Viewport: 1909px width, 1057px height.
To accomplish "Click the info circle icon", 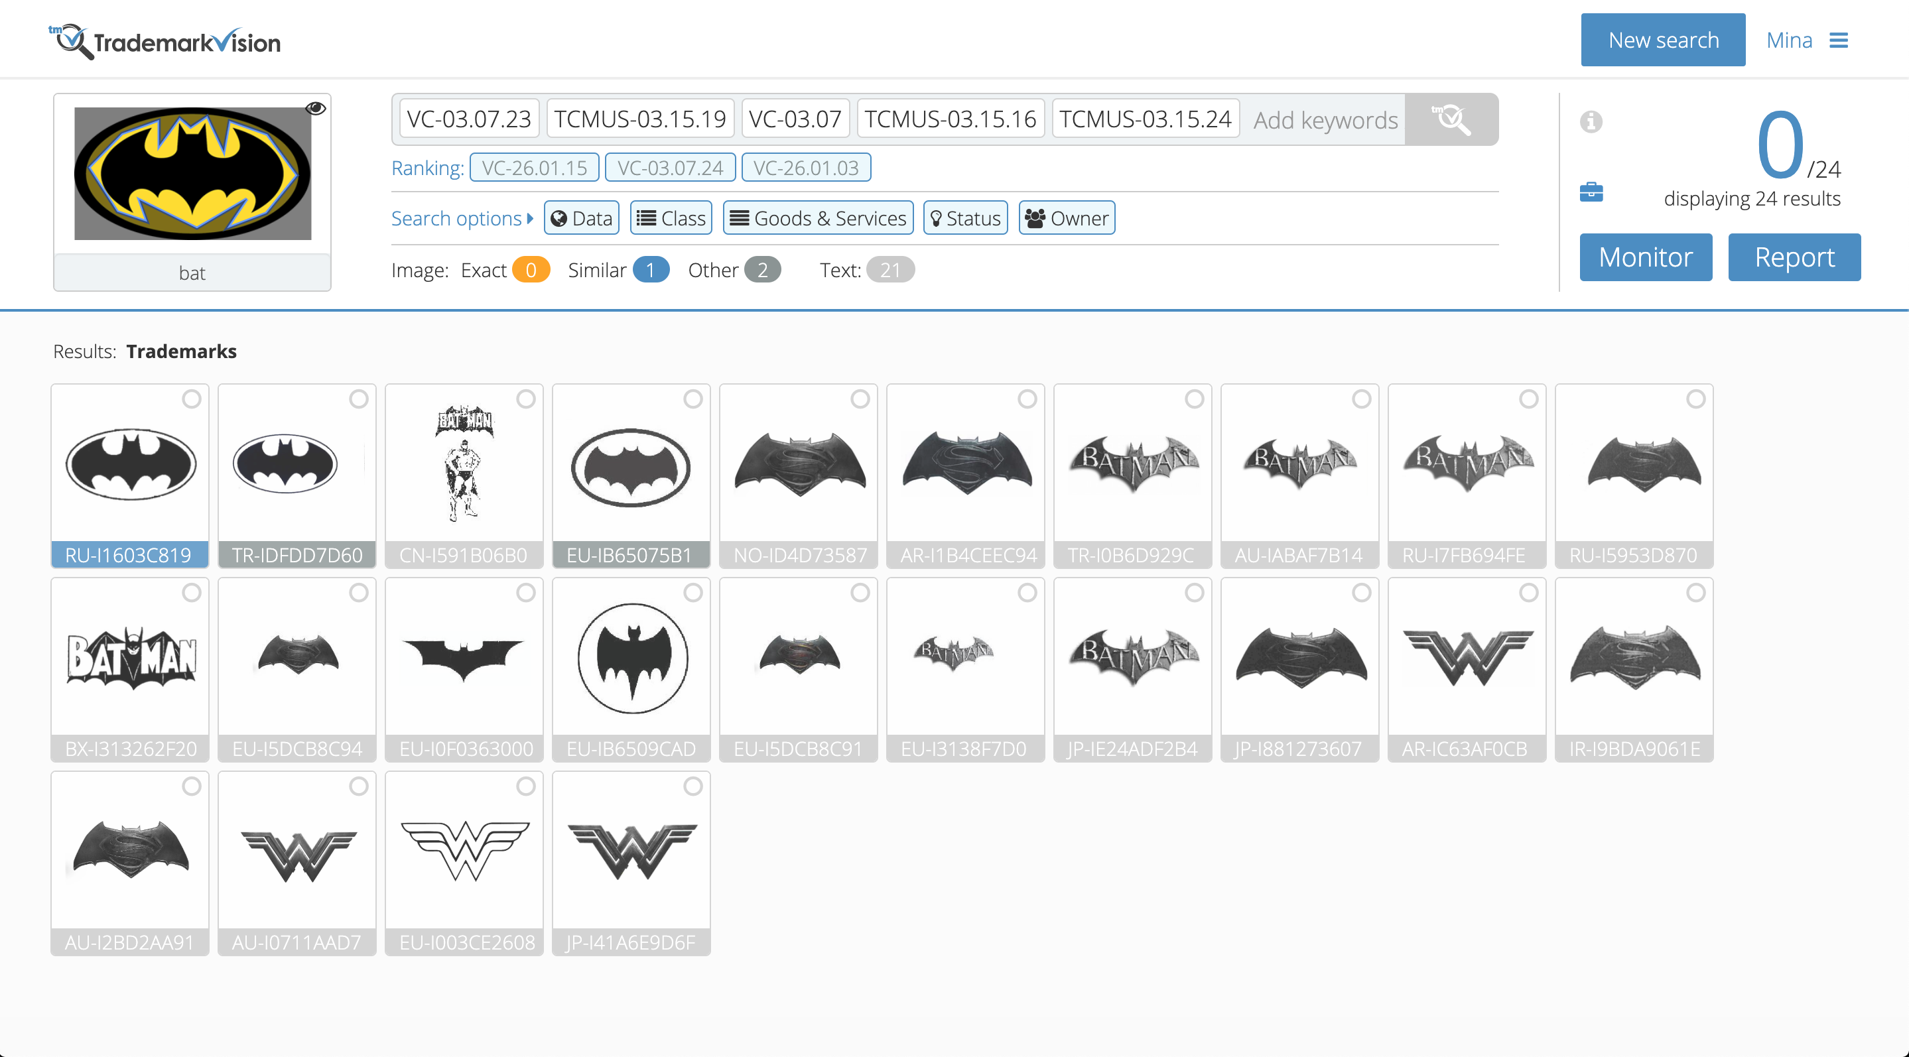I will [x=1591, y=121].
